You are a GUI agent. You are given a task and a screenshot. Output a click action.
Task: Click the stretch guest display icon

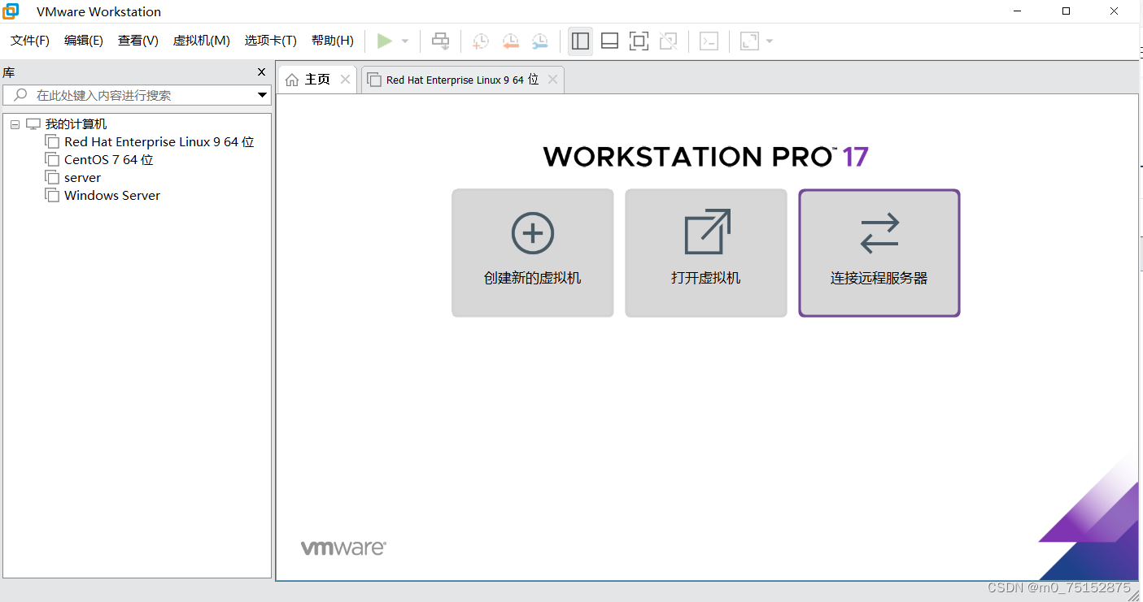coord(749,41)
